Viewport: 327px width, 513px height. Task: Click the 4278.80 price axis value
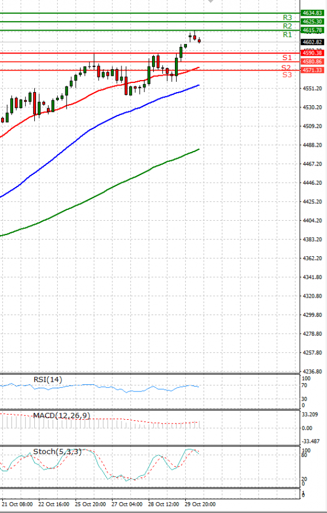click(x=312, y=334)
